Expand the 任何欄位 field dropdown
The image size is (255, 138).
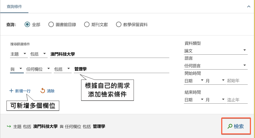click(x=38, y=69)
